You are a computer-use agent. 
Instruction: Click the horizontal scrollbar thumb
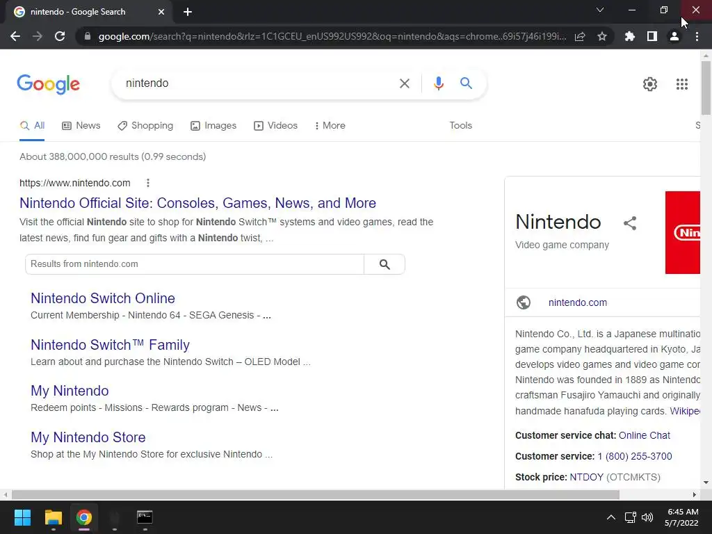[x=316, y=494]
